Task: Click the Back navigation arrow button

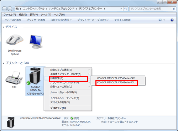Action: coord(5,9)
